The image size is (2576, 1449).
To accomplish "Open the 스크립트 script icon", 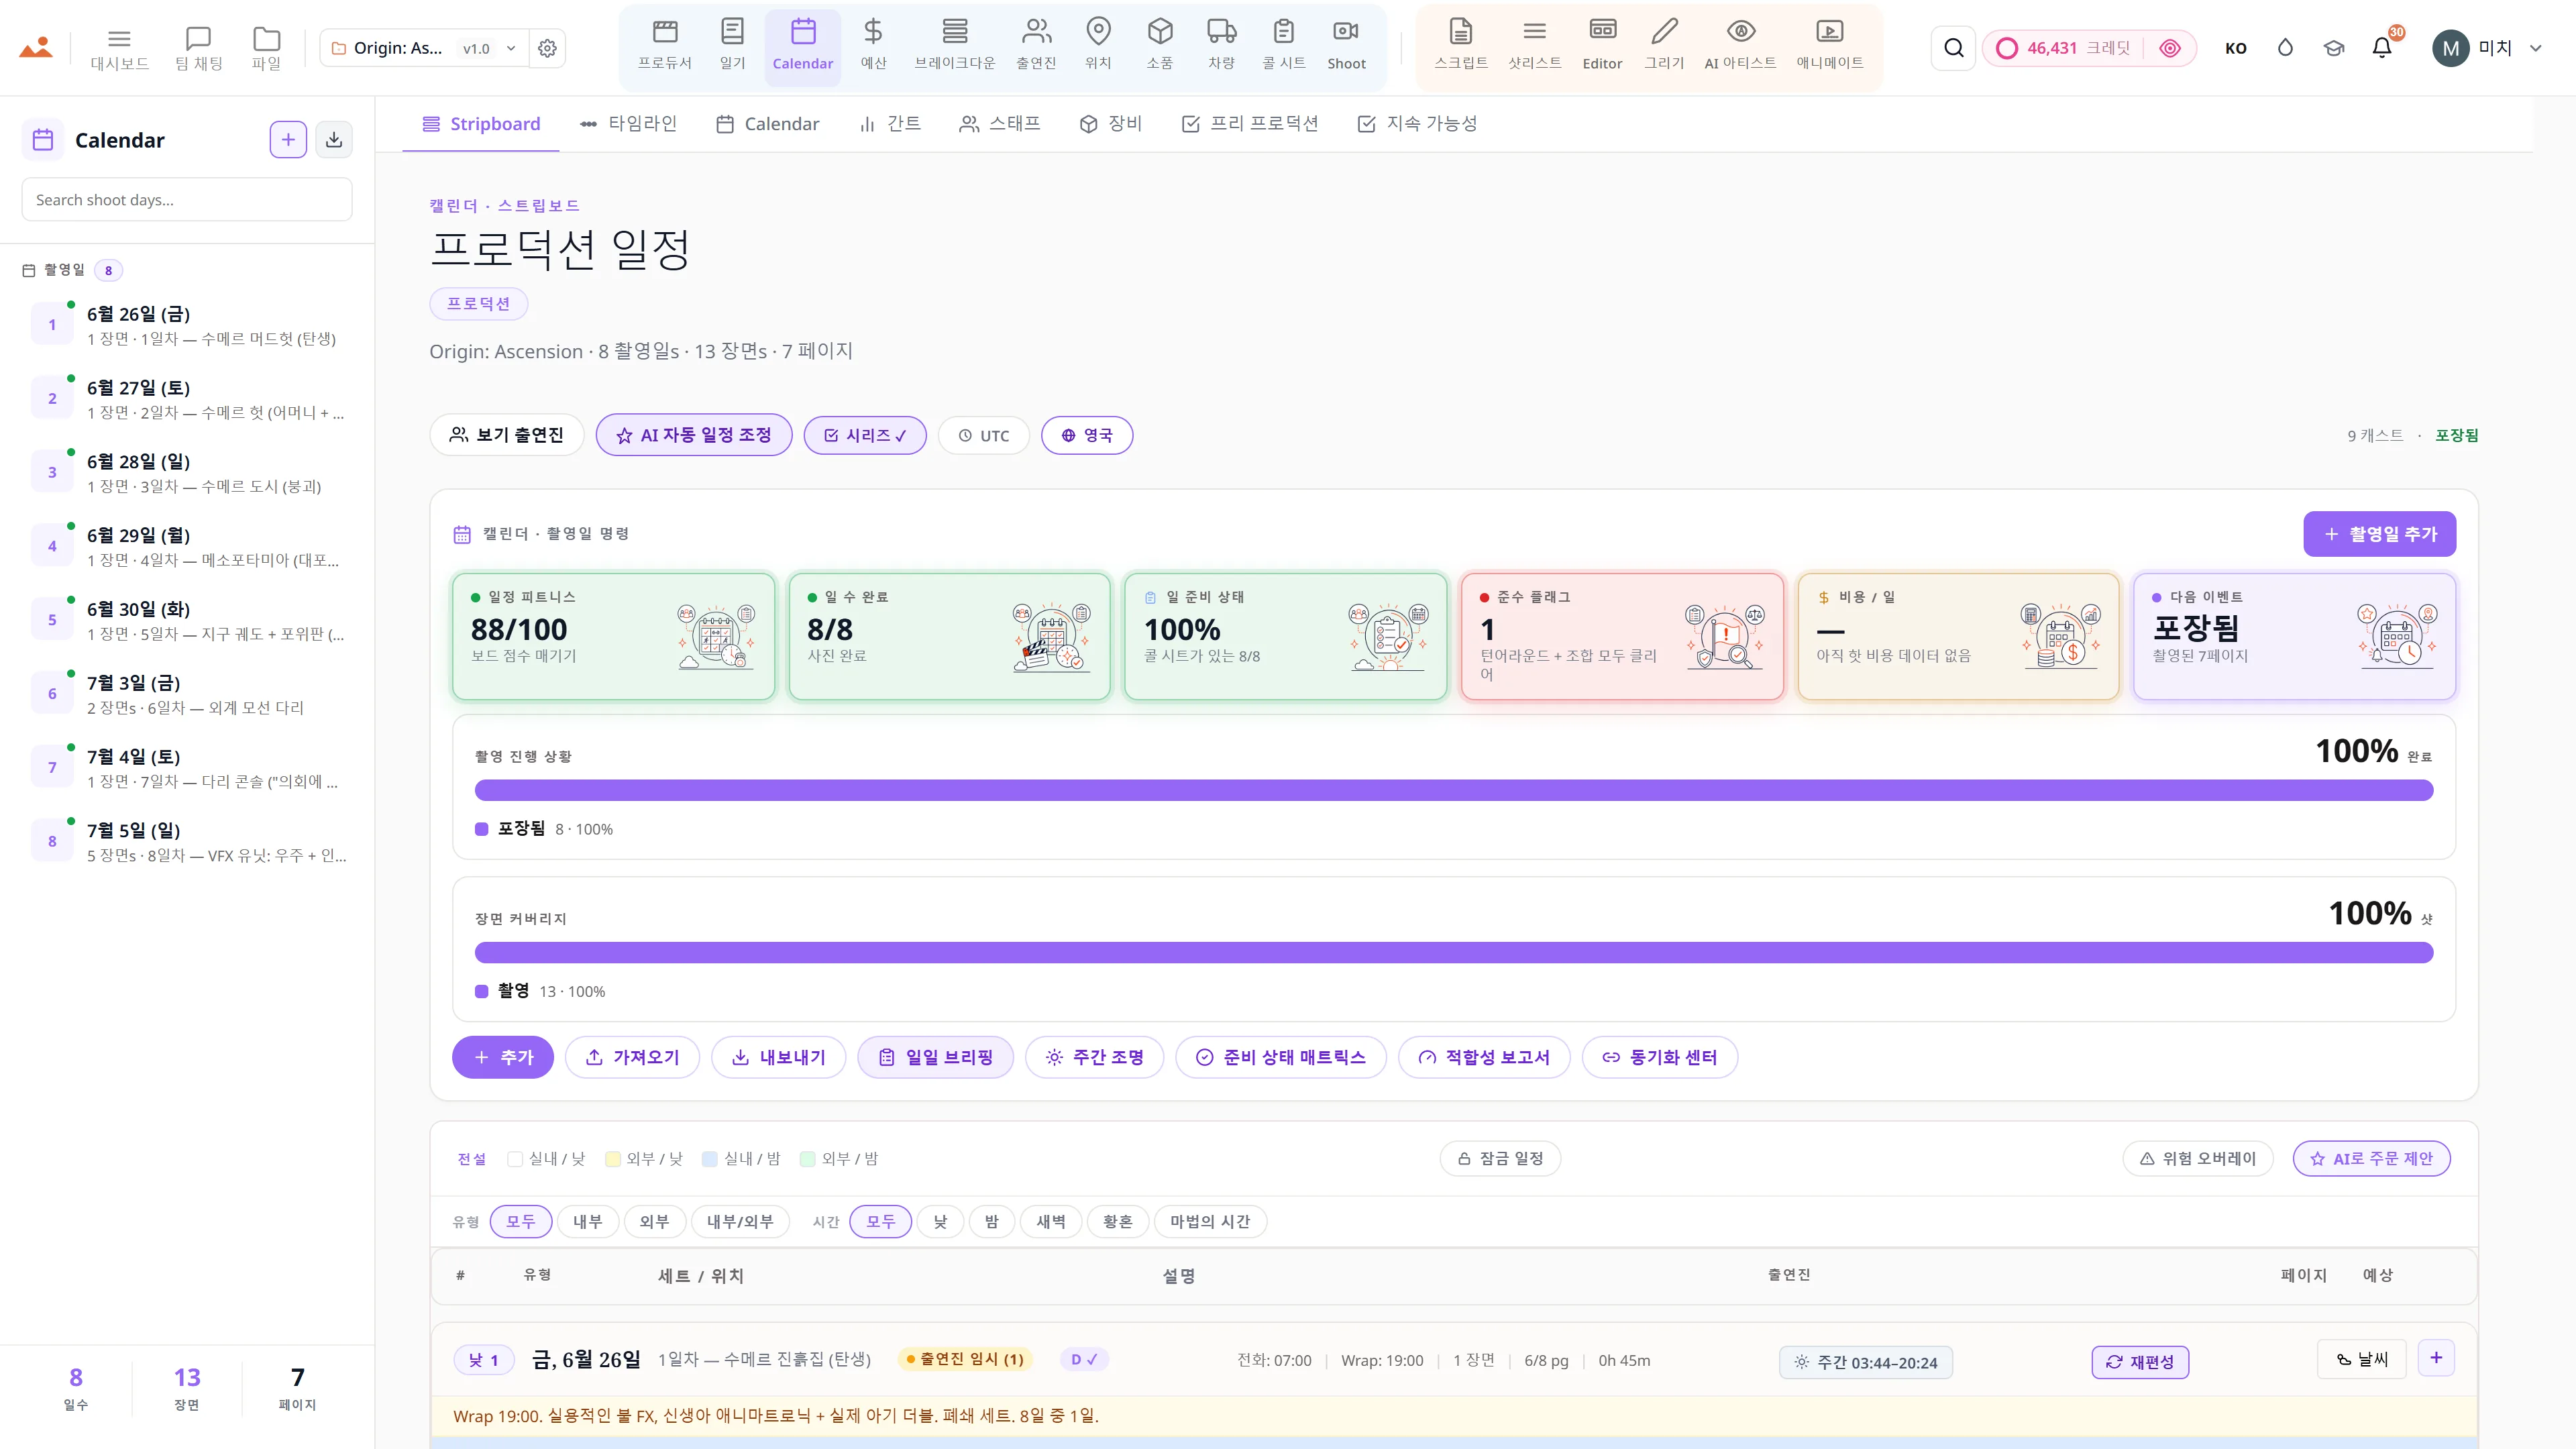I will [x=1461, y=46].
